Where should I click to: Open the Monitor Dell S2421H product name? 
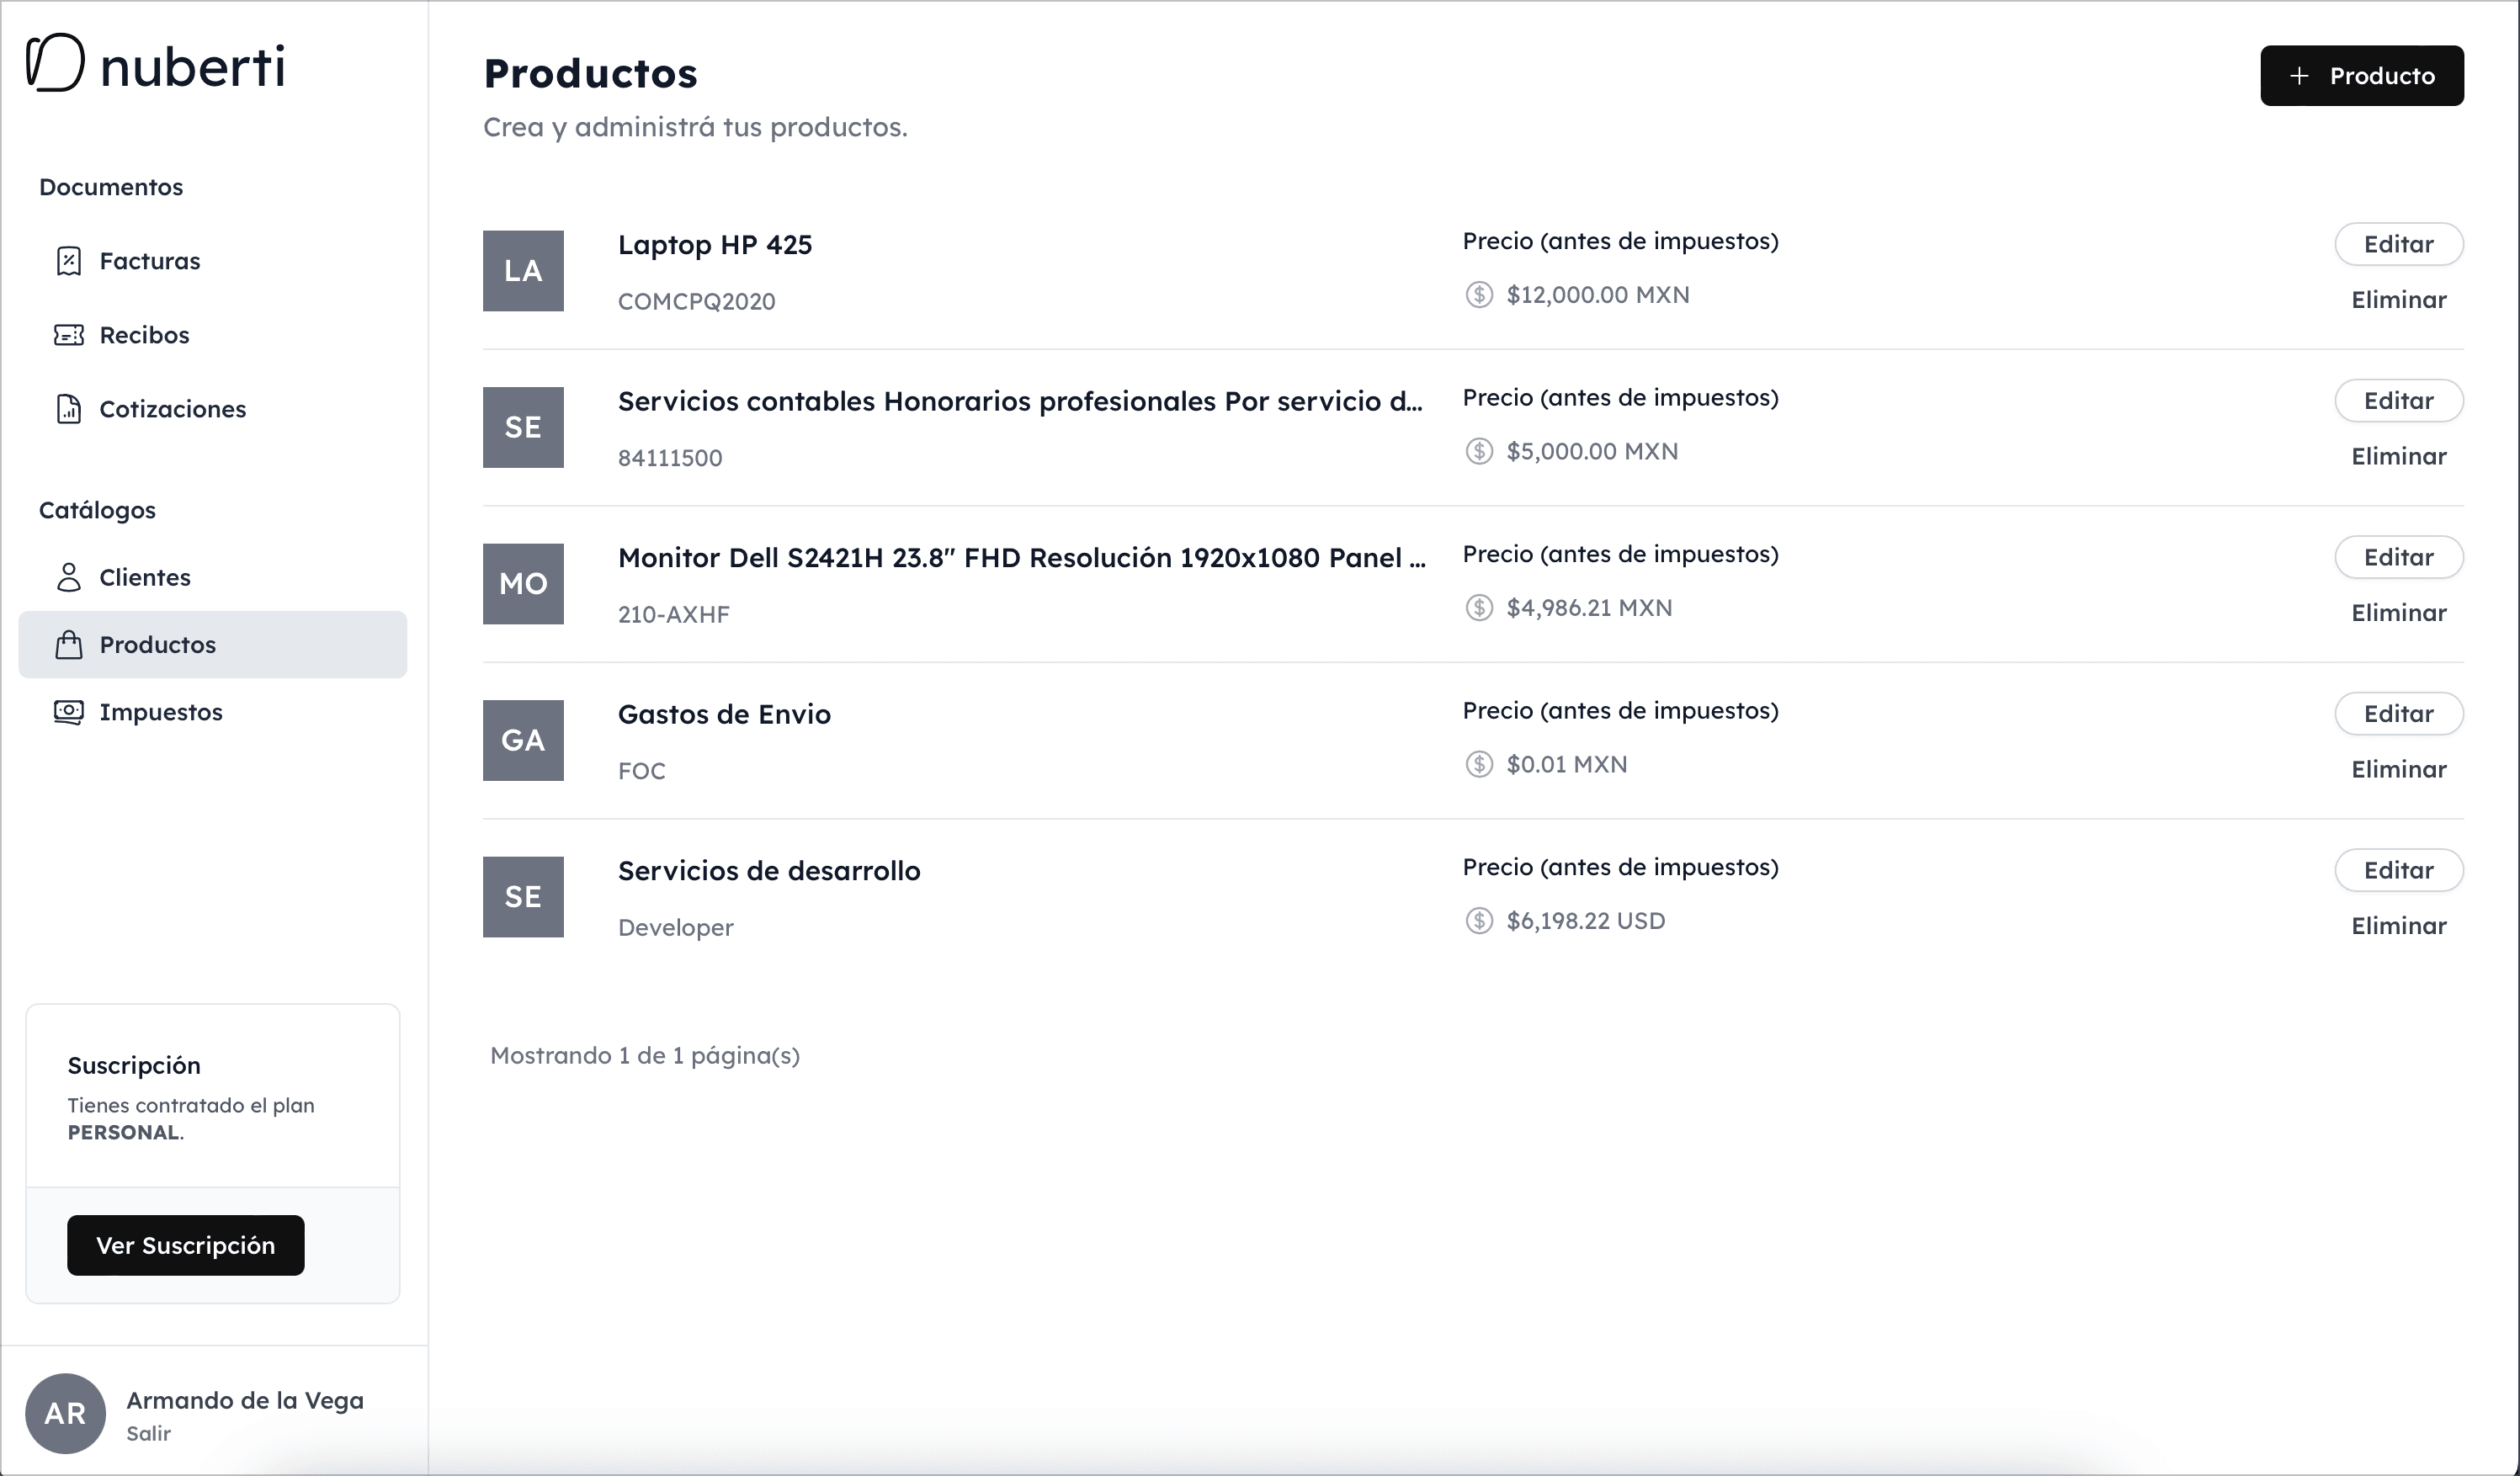tap(1020, 558)
